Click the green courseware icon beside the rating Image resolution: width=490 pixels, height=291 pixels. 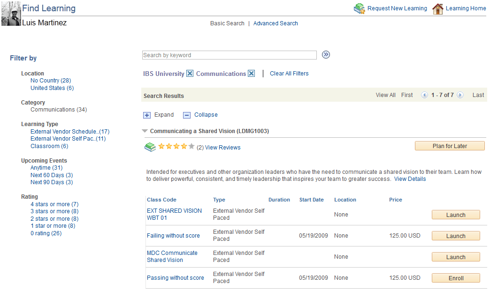150,147
